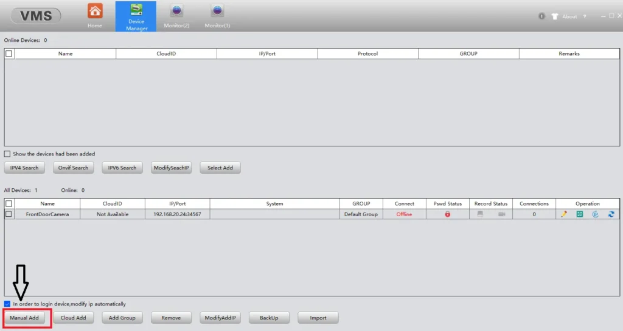
Task: Click the Record Status column header
Action: pos(491,203)
